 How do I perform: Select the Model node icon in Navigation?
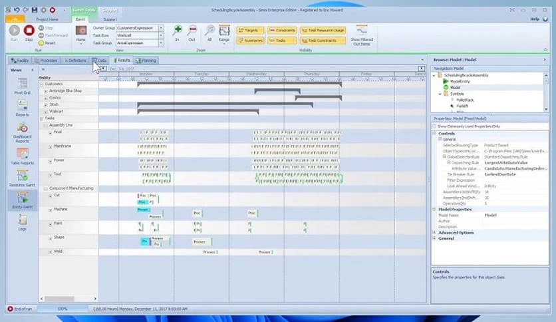point(446,87)
